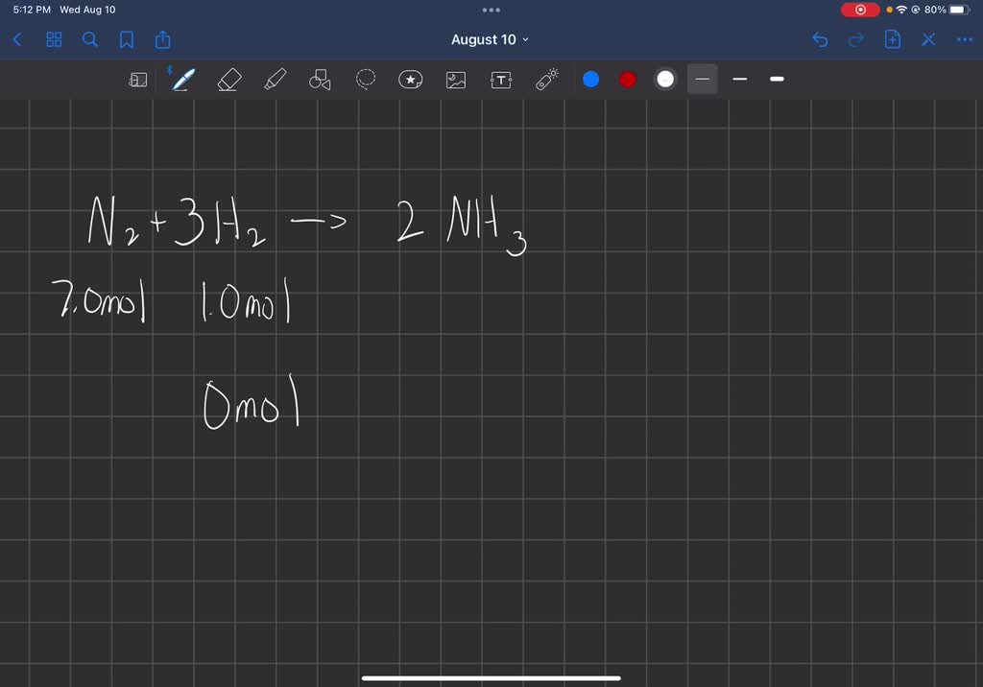Select the Highlighter tool
983x687 pixels.
[275, 80]
